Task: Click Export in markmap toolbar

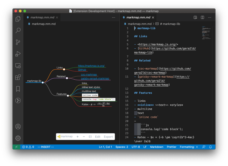Action: click(108, 137)
